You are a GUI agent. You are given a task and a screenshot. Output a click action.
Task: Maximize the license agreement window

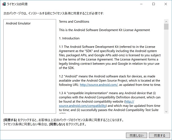[154, 4]
